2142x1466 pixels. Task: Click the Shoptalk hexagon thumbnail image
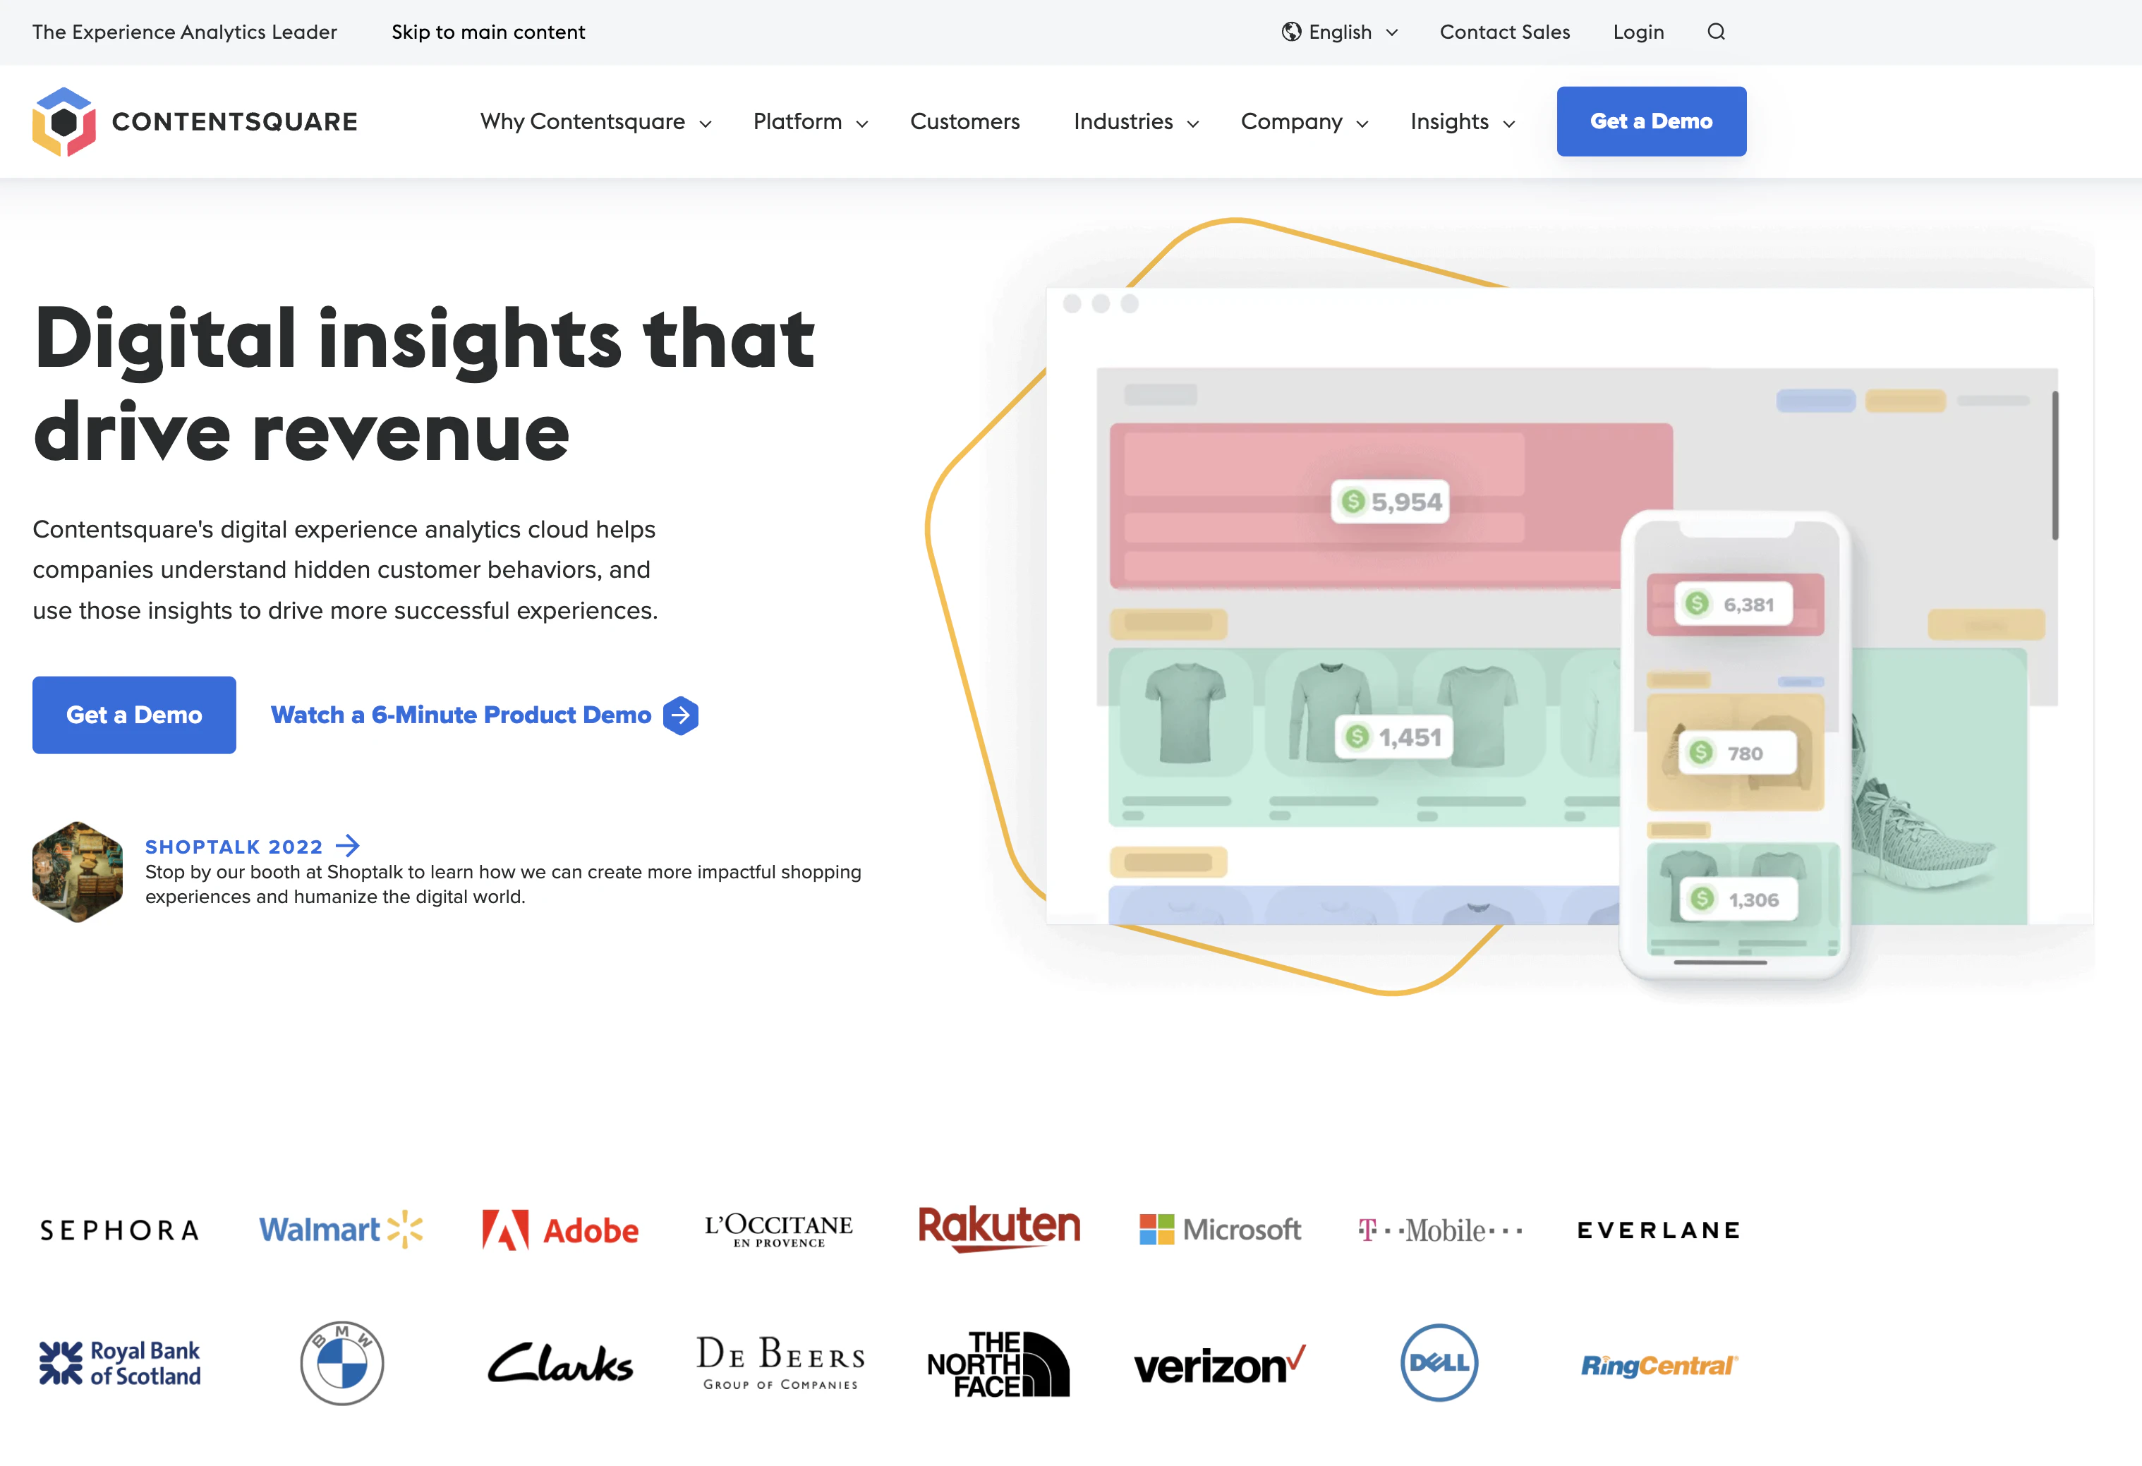click(x=78, y=872)
